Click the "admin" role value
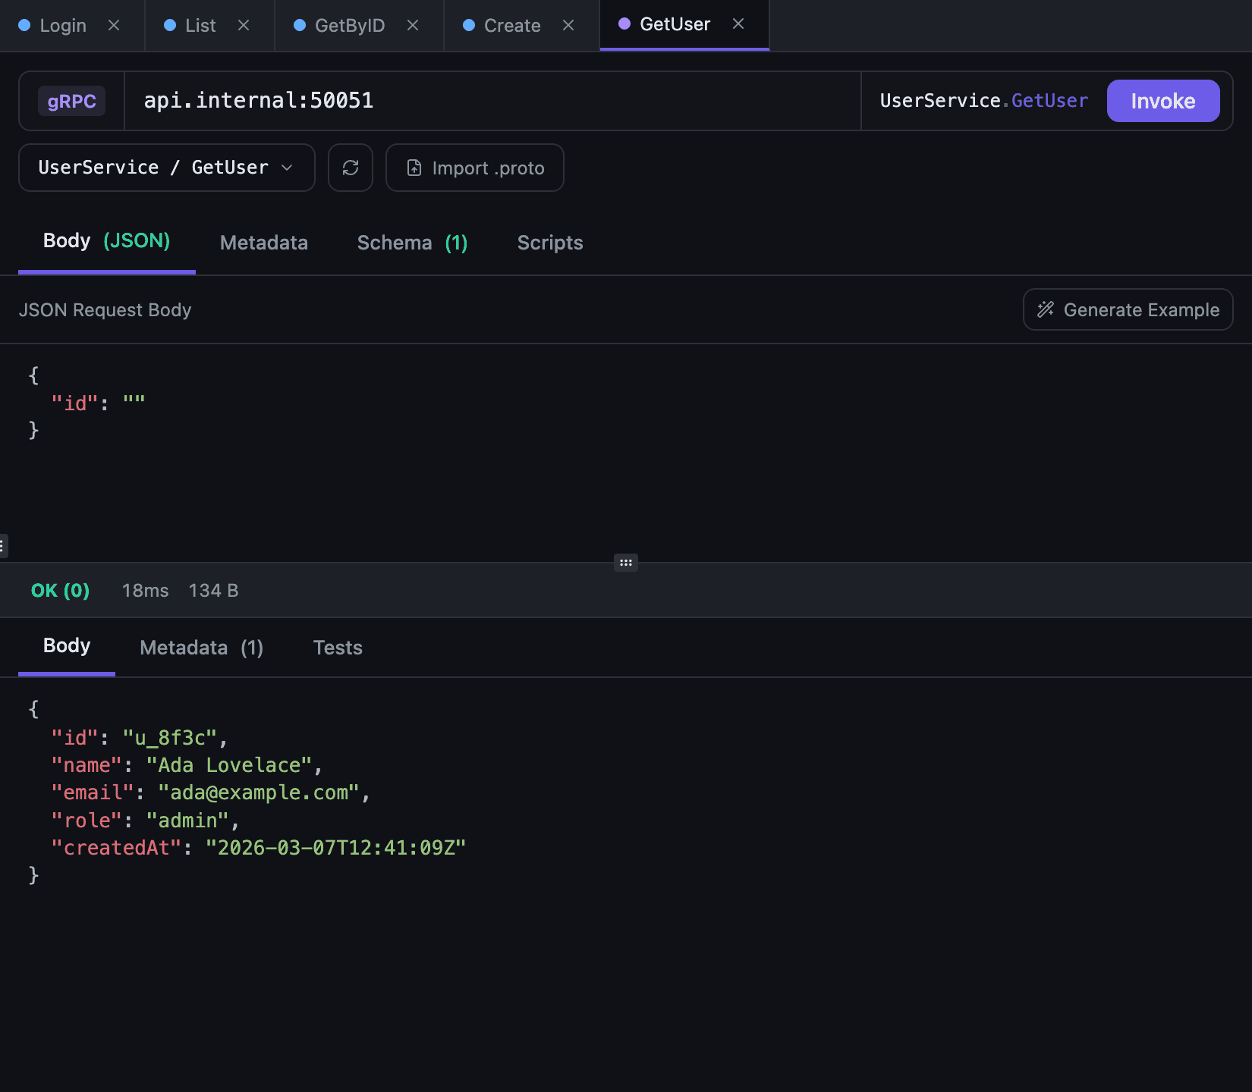This screenshot has height=1092, width=1252. point(187,821)
